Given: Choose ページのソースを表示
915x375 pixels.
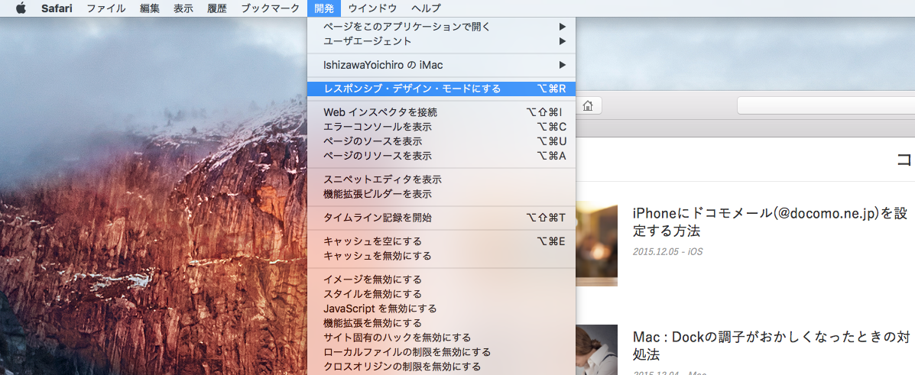Looking at the screenshot, I should tap(441, 141).
